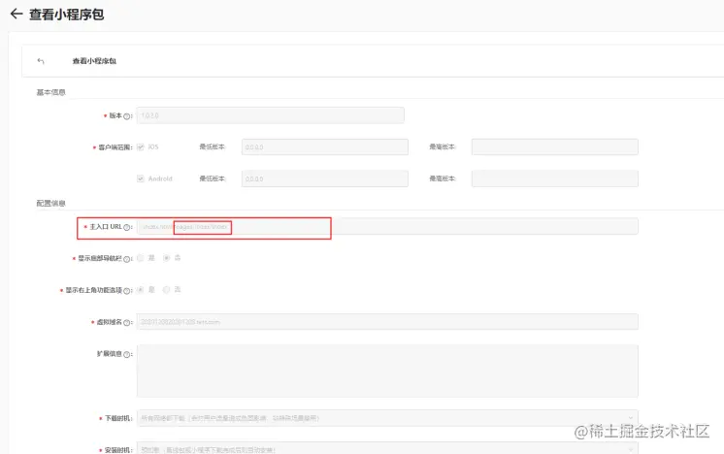Image resolution: width=724 pixels, height=454 pixels.
Task: Click the 配置信息 section heading
Action: (x=50, y=203)
